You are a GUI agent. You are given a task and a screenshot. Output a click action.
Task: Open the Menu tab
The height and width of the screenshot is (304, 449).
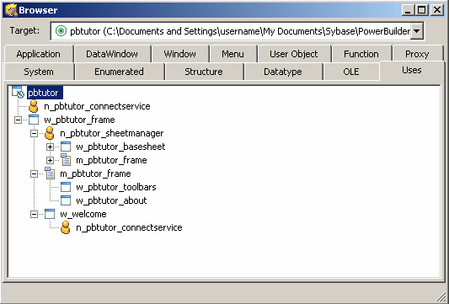pyautogui.click(x=233, y=54)
